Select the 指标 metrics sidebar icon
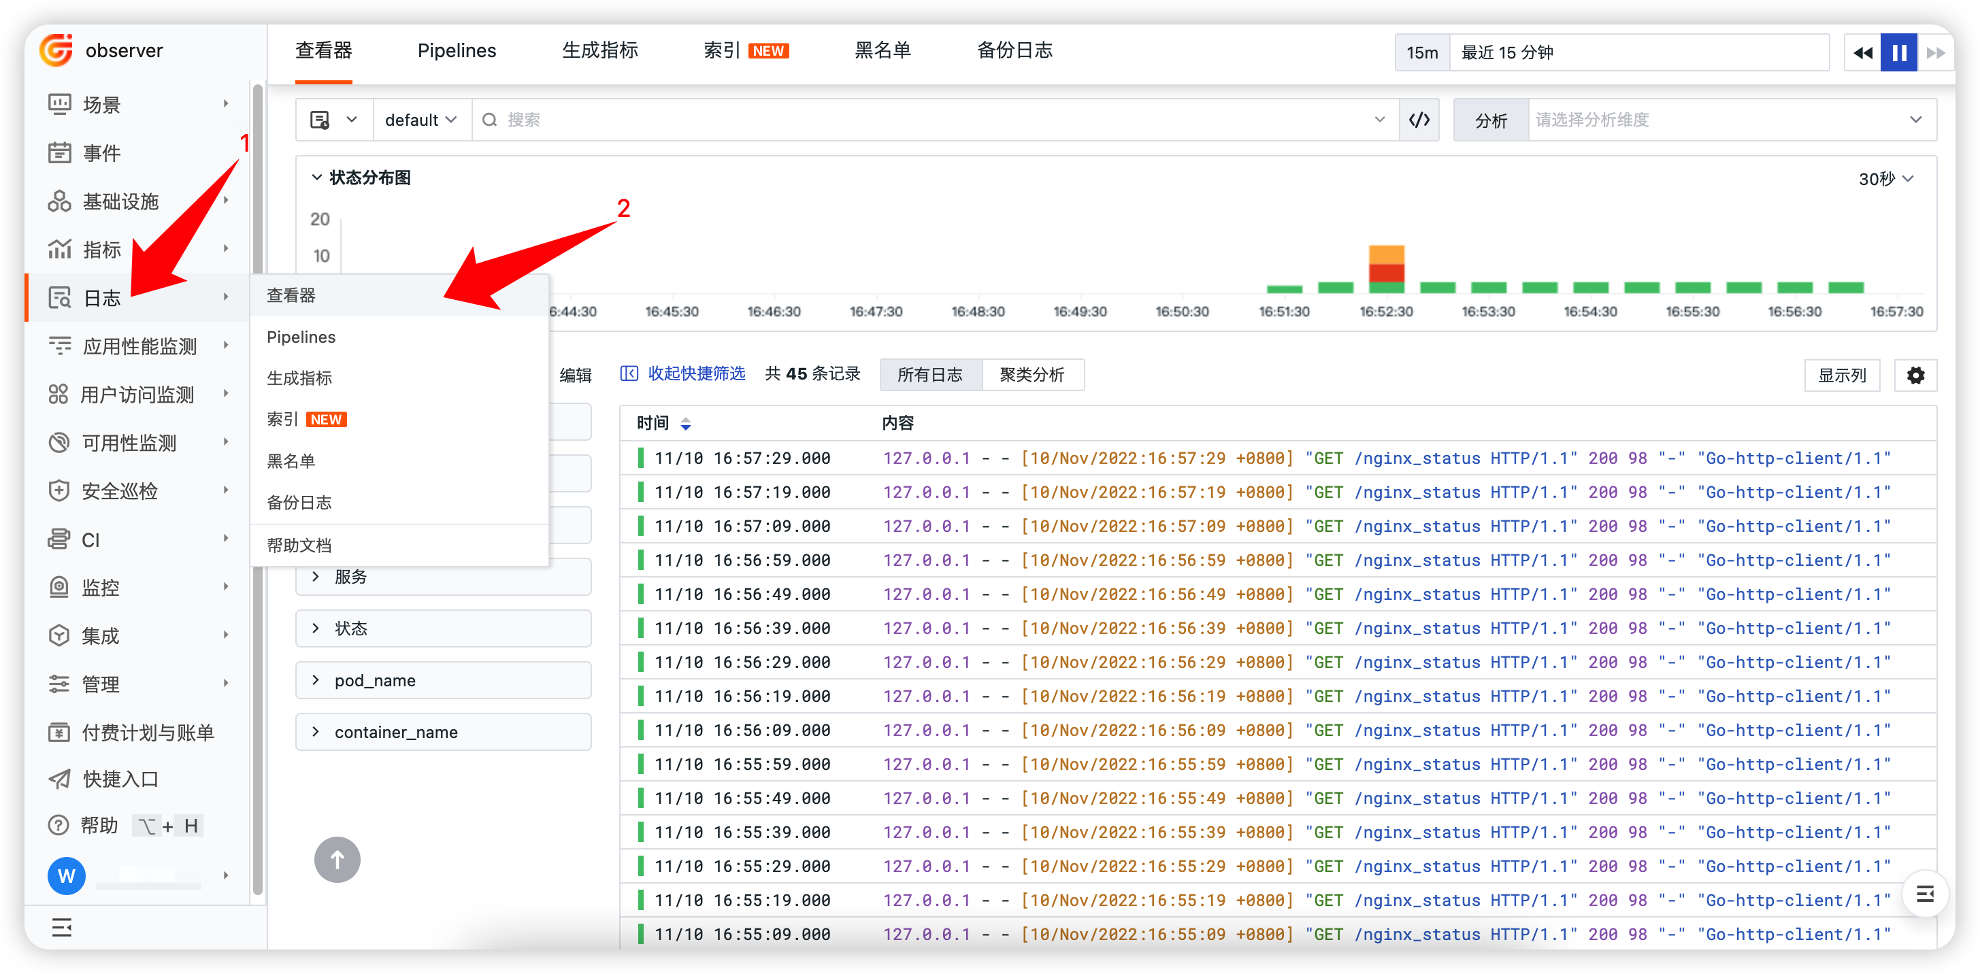 (60, 249)
